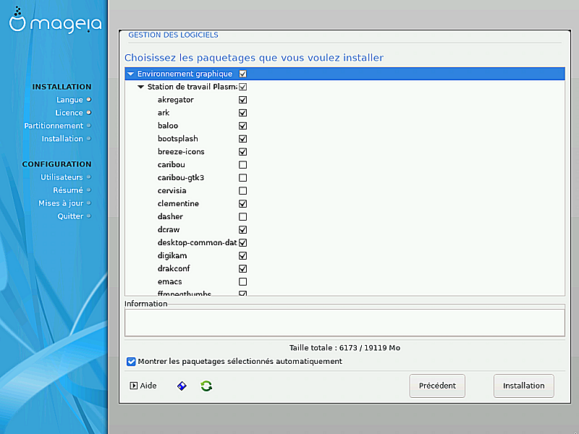This screenshot has width=579, height=434.
Task: Toggle Montrer les paquetages sélectionnés automatiquement
Action: coord(131,362)
